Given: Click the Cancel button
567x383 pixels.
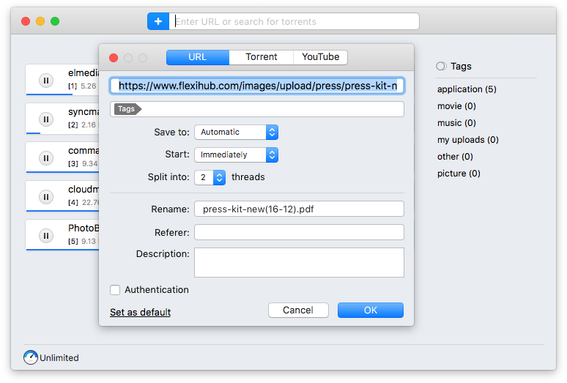Looking at the screenshot, I should click(298, 311).
